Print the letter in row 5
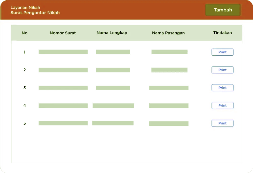Image resolution: width=253 pixels, height=173 pixels. click(x=222, y=123)
